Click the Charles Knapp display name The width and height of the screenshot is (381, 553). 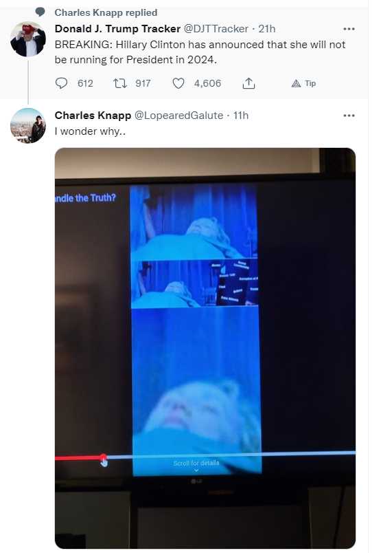(x=93, y=116)
